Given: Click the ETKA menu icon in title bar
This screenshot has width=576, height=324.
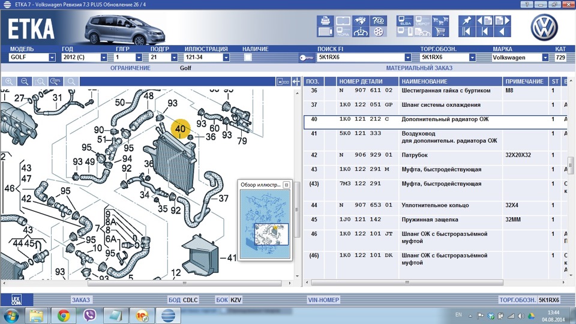Looking at the screenshot, I should tap(7, 4).
